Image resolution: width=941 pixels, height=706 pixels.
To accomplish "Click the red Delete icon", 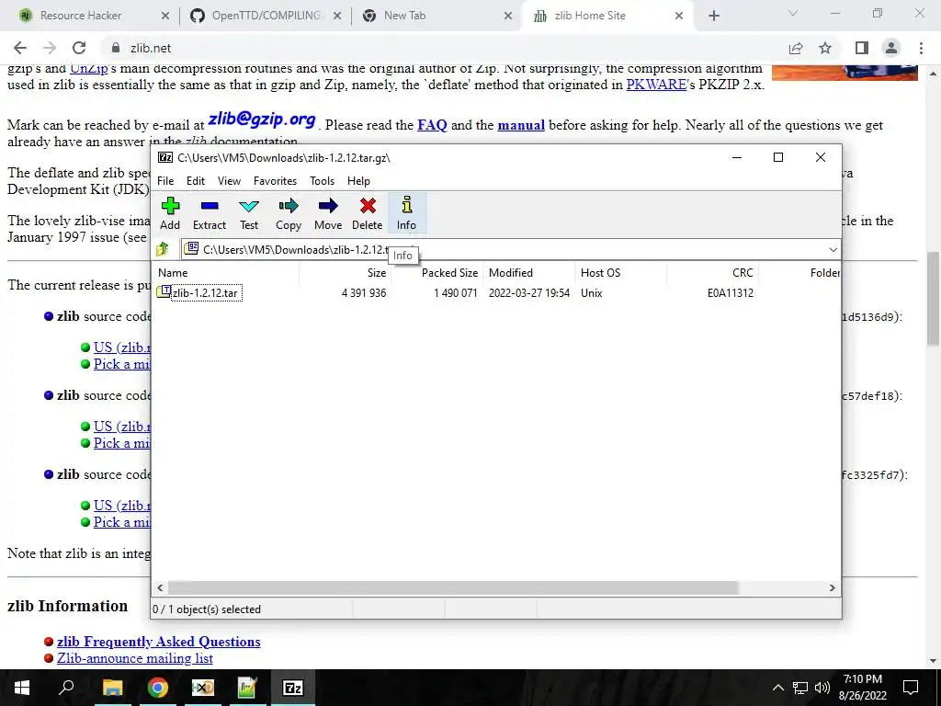I will [368, 207].
